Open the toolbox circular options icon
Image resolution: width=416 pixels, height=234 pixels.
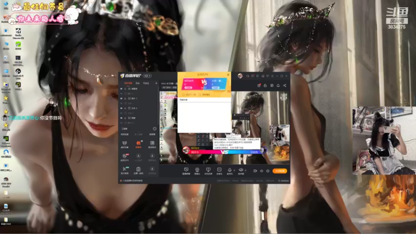154,128
